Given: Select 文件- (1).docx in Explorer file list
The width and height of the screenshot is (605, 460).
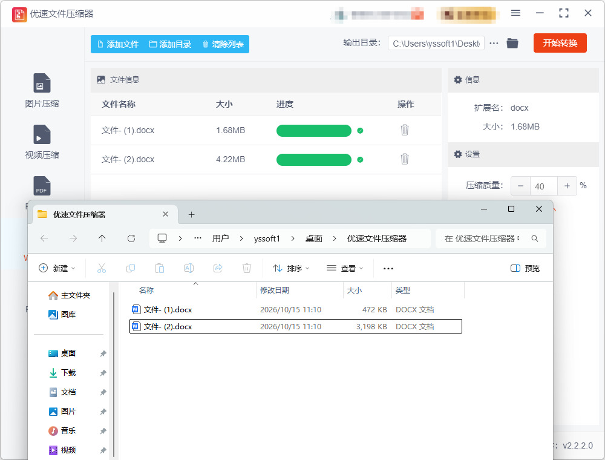Looking at the screenshot, I should 296,309.
